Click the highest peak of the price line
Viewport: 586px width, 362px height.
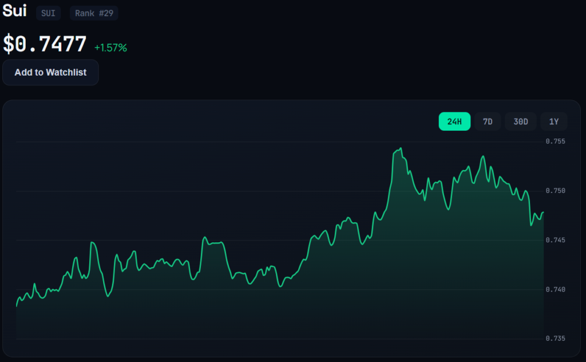coord(401,148)
